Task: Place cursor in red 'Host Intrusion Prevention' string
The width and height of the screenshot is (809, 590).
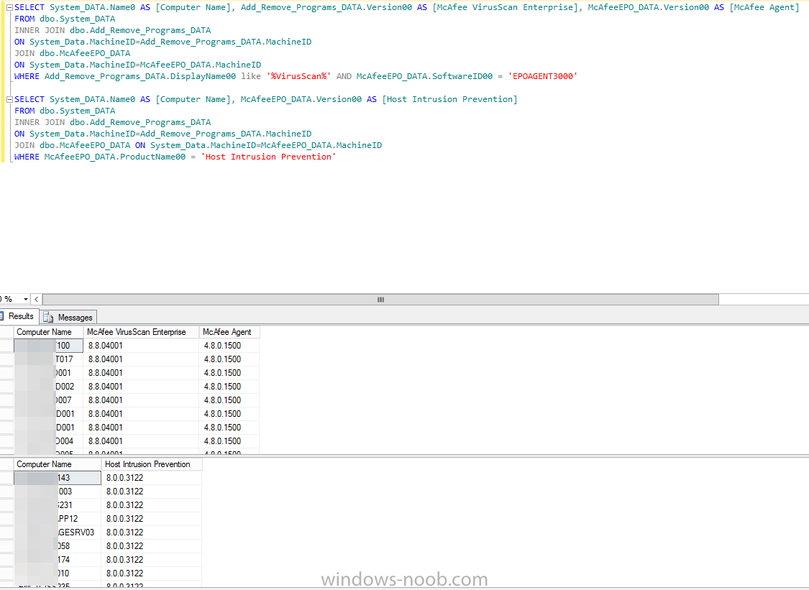Action: tap(268, 157)
